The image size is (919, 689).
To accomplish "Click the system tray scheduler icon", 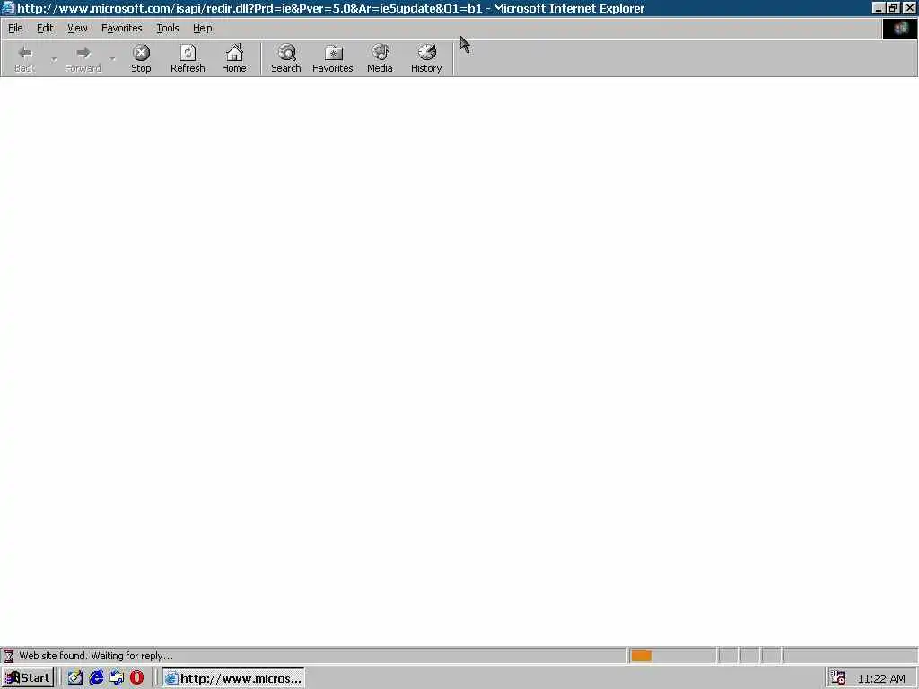I will pyautogui.click(x=838, y=678).
